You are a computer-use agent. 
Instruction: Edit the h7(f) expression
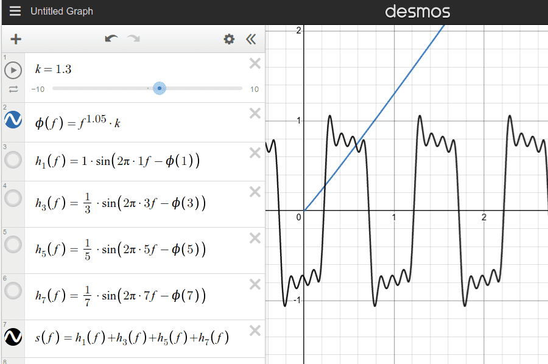tap(121, 296)
